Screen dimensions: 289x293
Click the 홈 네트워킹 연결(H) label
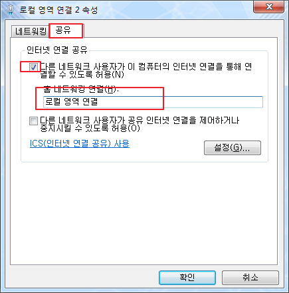80,89
